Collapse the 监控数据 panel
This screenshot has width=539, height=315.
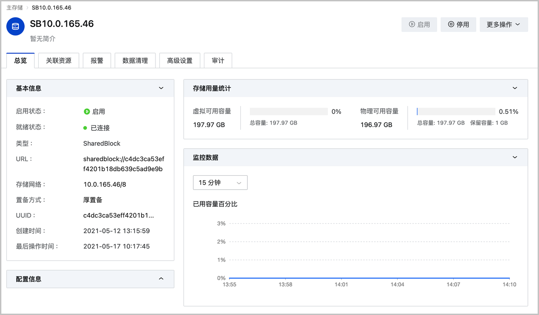(x=515, y=157)
